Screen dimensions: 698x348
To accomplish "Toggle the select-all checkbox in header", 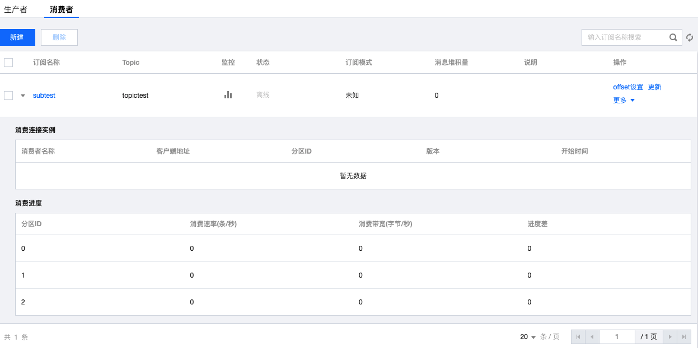I will [x=8, y=63].
